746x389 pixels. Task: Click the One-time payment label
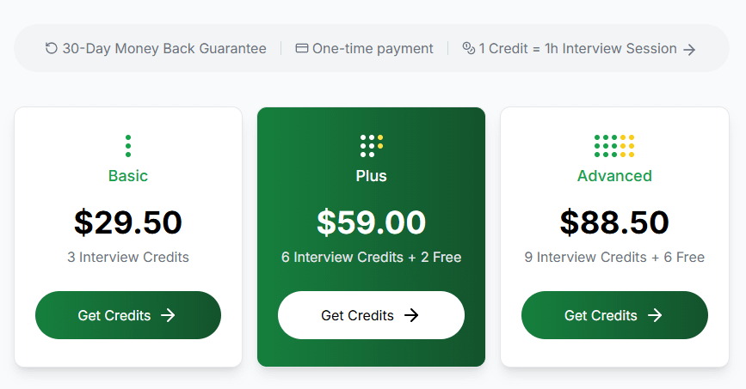pyautogui.click(x=373, y=49)
